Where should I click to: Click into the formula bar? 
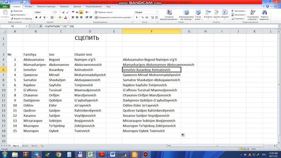[160, 26]
